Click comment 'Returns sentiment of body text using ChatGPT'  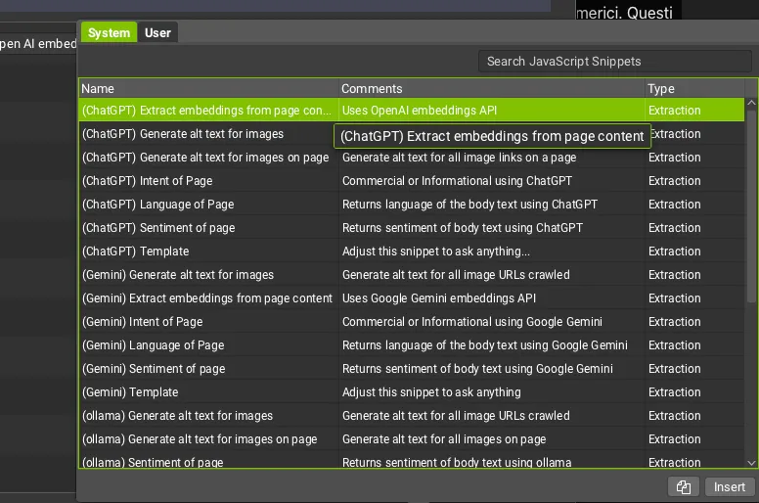click(x=463, y=228)
